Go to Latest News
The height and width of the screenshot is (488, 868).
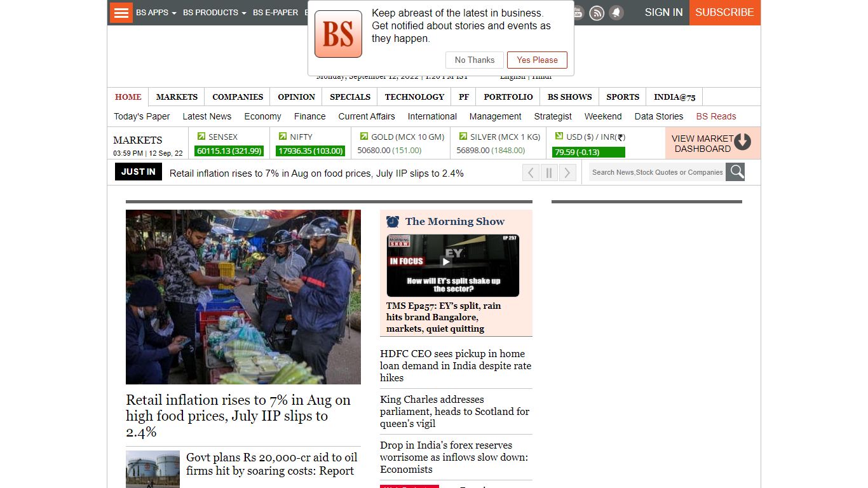[207, 116]
